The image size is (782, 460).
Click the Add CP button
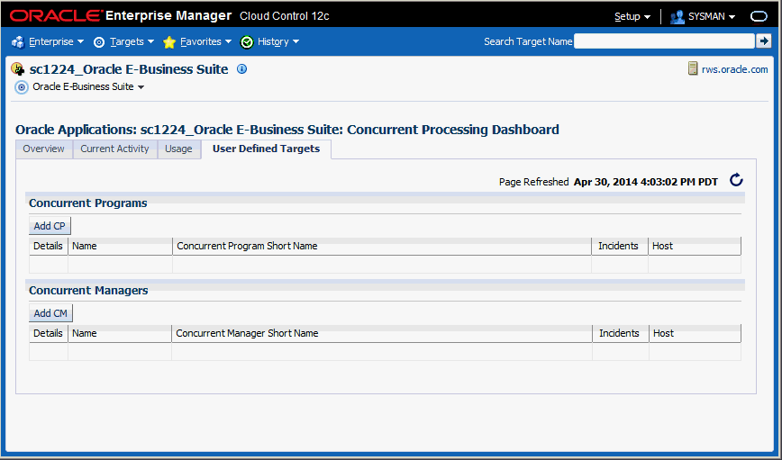pos(50,226)
